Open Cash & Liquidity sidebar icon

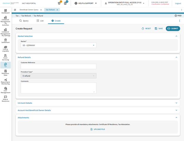click(x=5, y=48)
